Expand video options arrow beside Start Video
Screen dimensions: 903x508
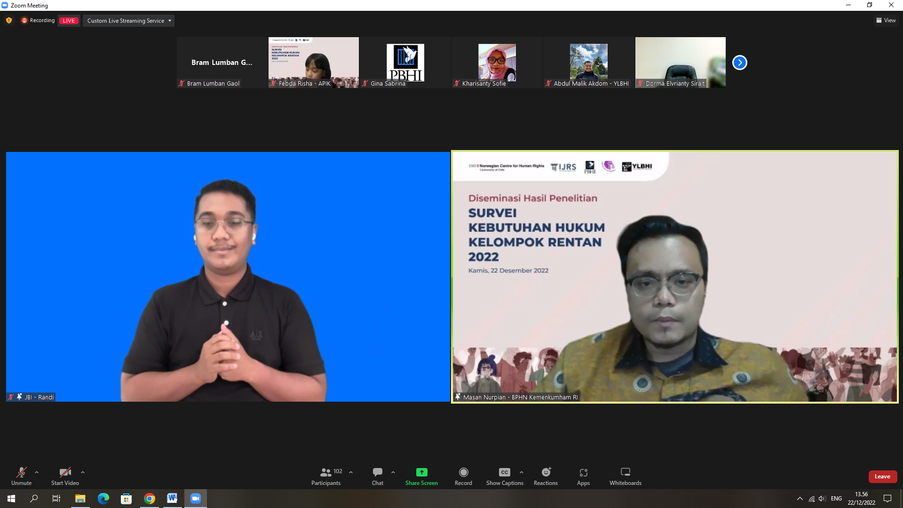click(x=83, y=472)
